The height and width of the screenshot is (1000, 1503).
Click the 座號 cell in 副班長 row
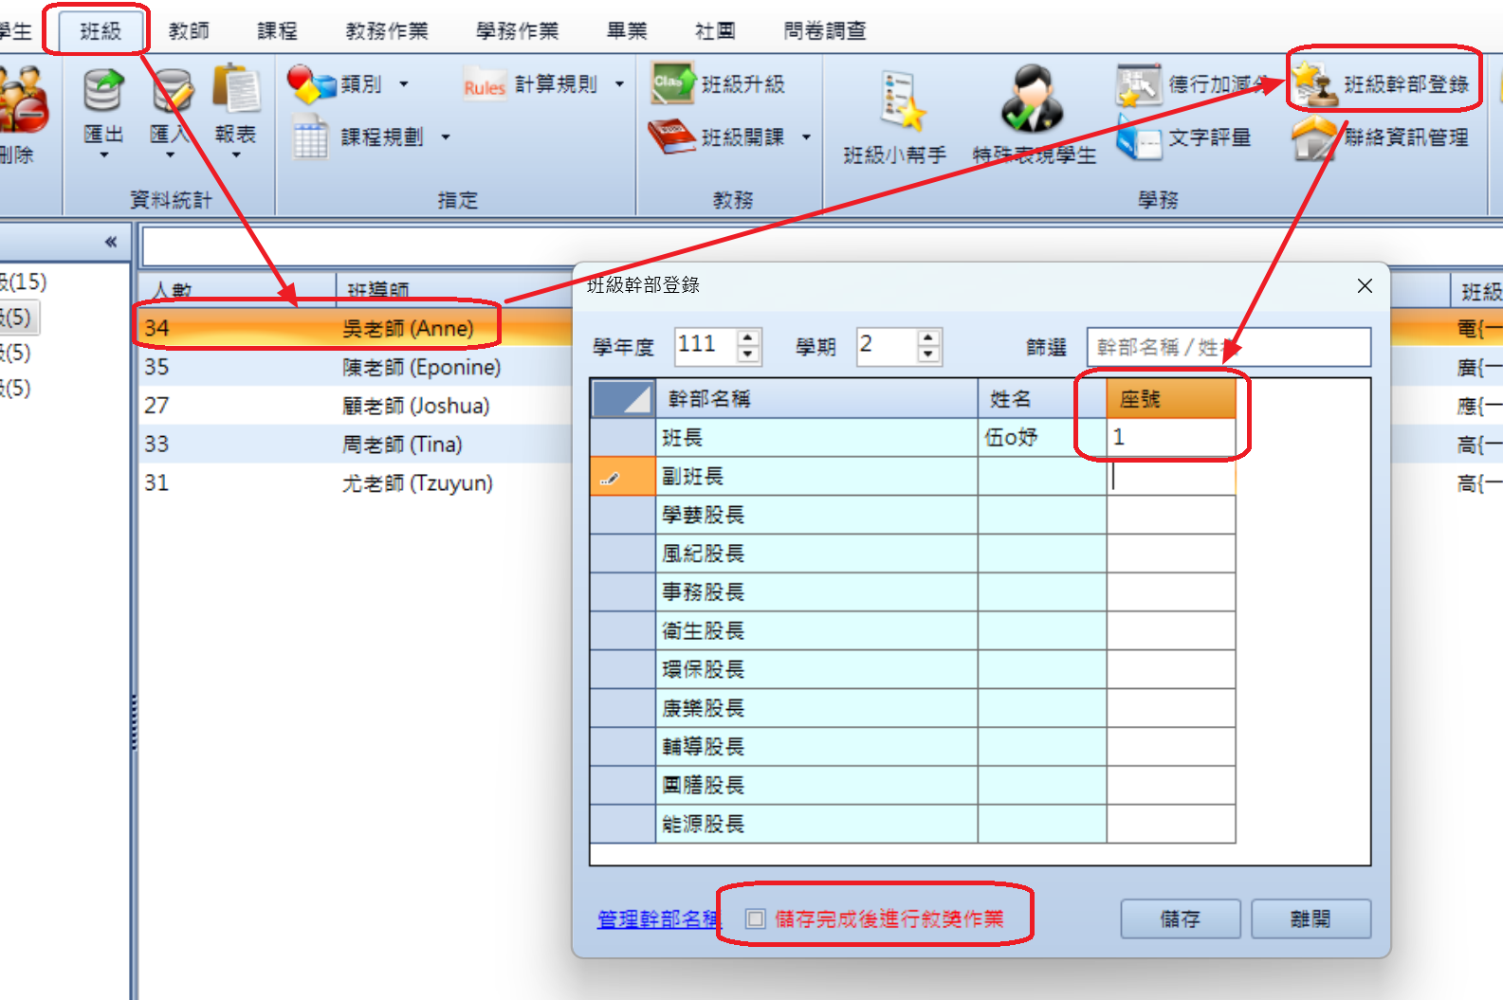[x=1171, y=477]
